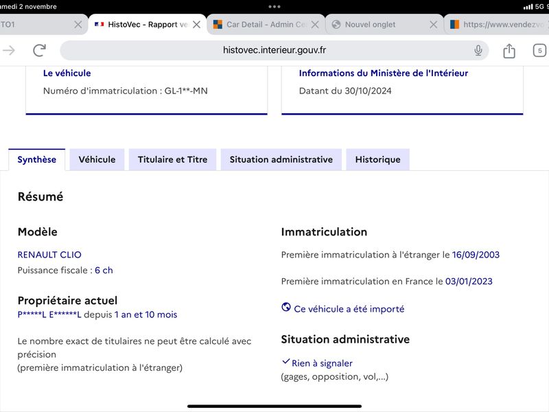
Task: Open the Titulaire et Titre tab
Action: coord(173,160)
